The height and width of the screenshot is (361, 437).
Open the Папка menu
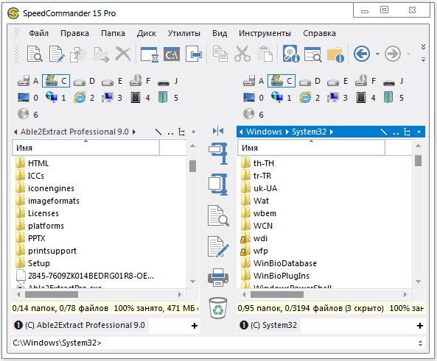coord(113,33)
